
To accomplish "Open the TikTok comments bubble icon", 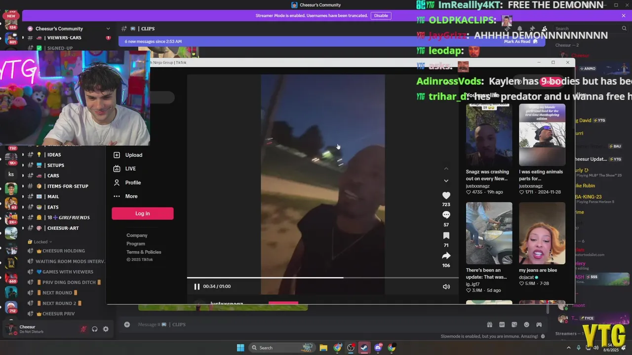I will click(446, 215).
